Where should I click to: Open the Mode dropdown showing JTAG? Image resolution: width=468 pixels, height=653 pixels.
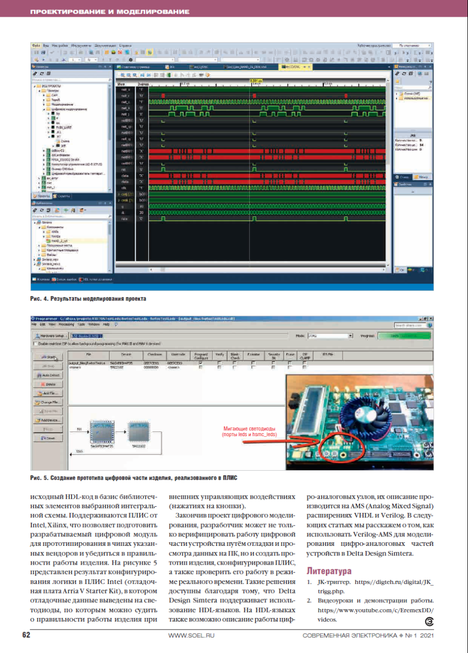331,336
